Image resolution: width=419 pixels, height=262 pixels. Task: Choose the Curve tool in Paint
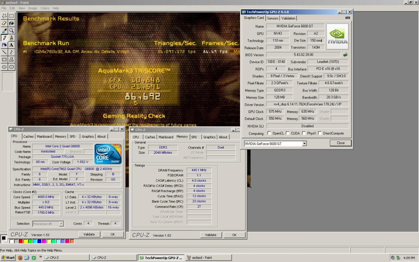point(11,53)
